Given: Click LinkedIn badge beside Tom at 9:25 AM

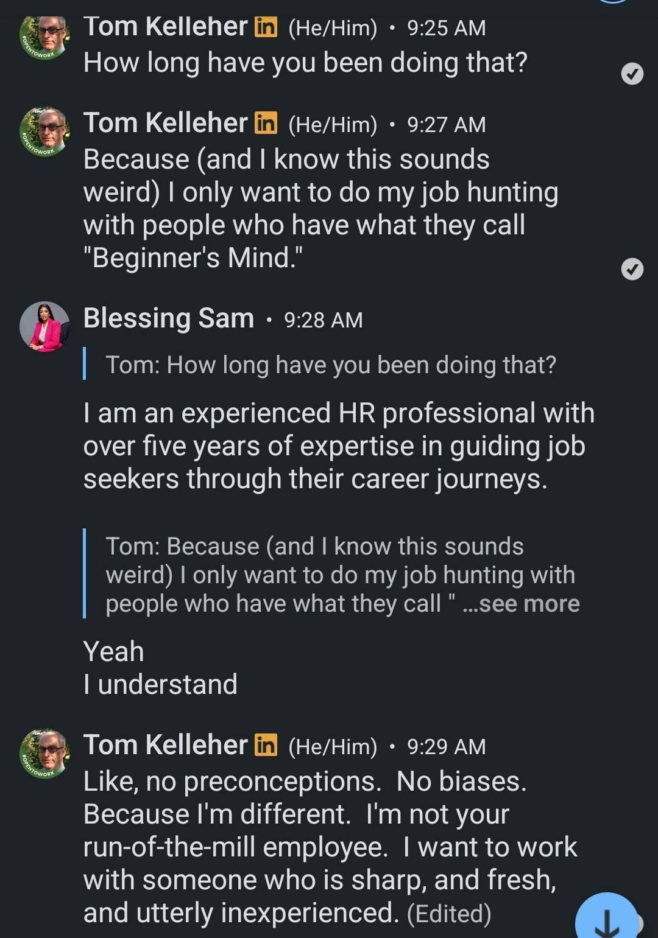Looking at the screenshot, I should [x=266, y=27].
